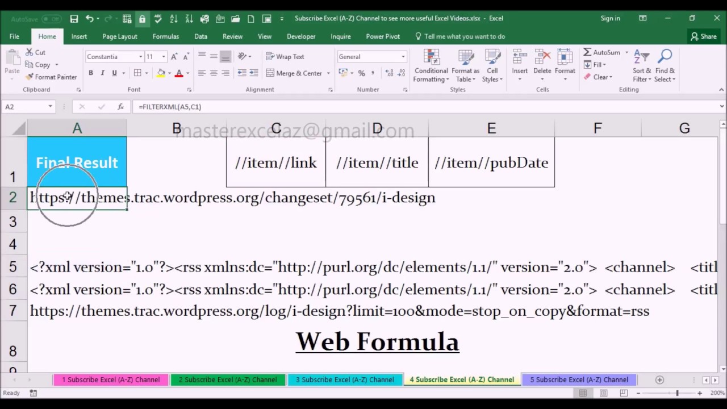Expand the borders dropdown arrow
This screenshot has height=409, width=727.
coord(147,73)
